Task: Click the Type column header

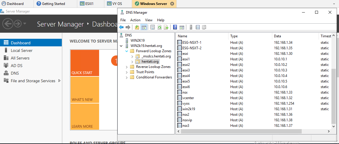Action: [250, 36]
